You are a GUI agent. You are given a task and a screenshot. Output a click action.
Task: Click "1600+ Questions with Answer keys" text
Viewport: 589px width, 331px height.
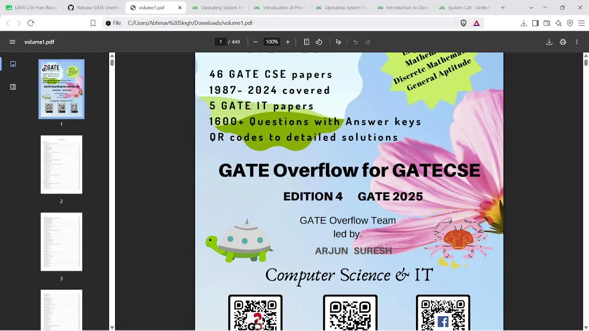point(315,121)
